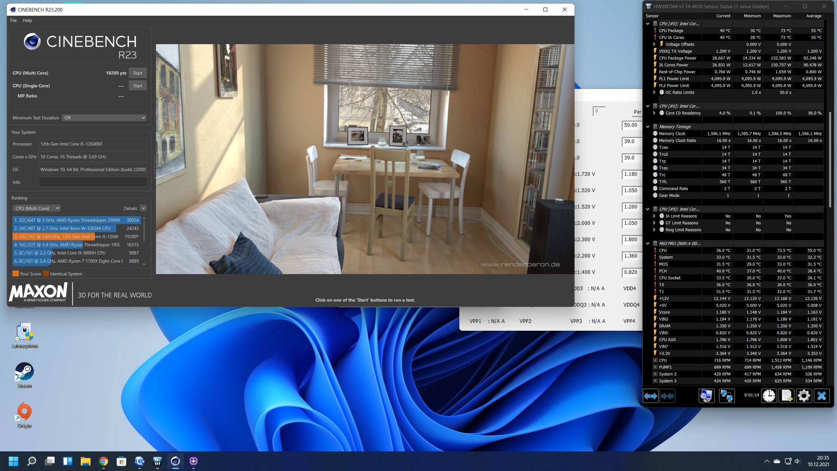Start the CPU Single Core test
Viewport: 837px width, 471px height.
pyautogui.click(x=138, y=86)
